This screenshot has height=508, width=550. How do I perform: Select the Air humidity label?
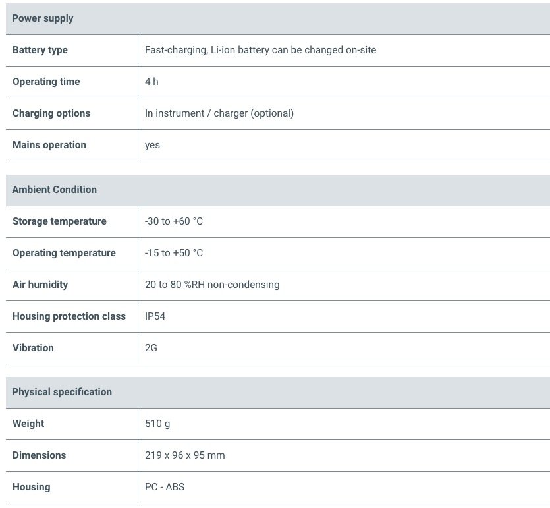pyautogui.click(x=40, y=284)
